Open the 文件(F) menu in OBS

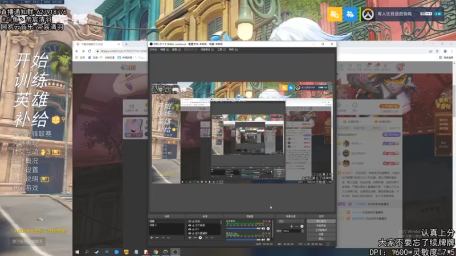click(x=153, y=49)
